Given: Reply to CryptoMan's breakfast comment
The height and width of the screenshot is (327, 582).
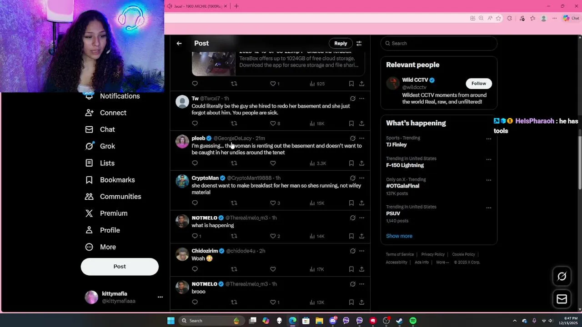Looking at the screenshot, I should (x=195, y=203).
